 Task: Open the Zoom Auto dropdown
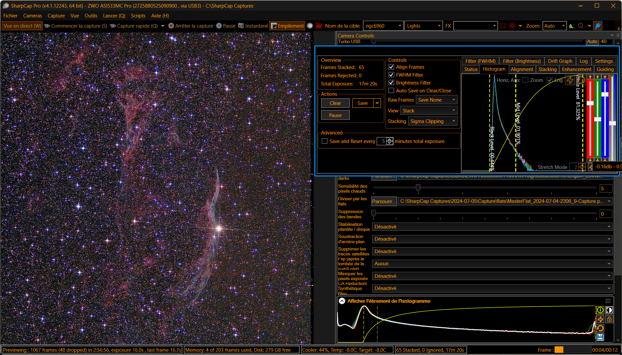pyautogui.click(x=554, y=26)
